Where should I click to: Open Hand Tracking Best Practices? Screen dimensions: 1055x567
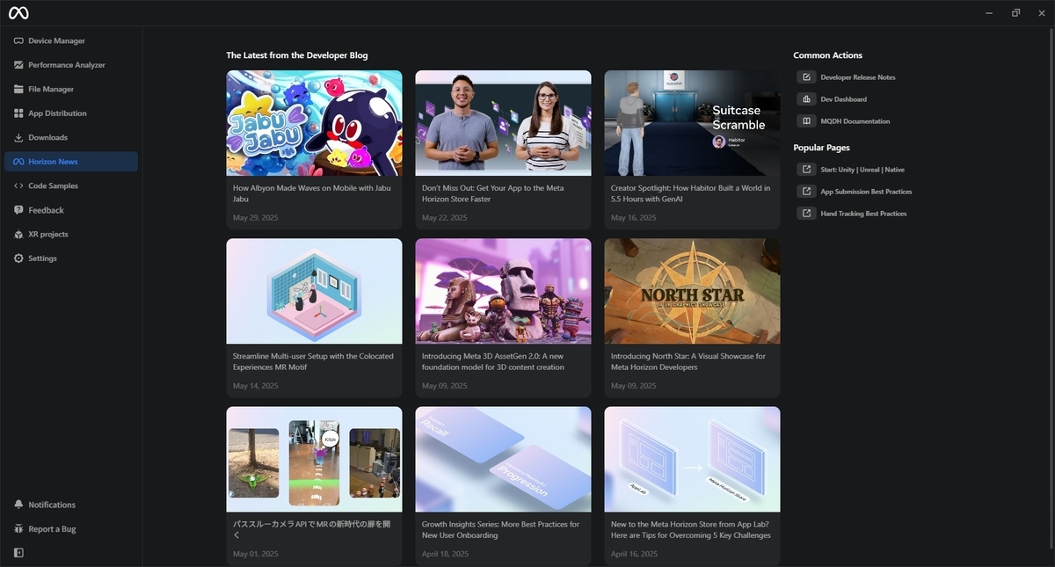863,214
